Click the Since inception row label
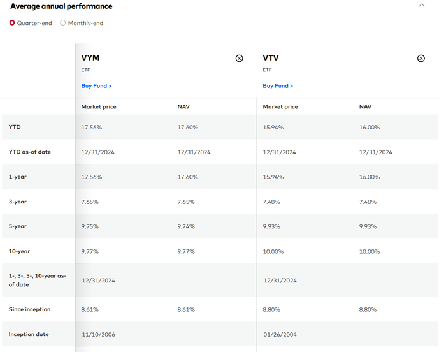Screen dimensions: 446x352 [x=29, y=309]
